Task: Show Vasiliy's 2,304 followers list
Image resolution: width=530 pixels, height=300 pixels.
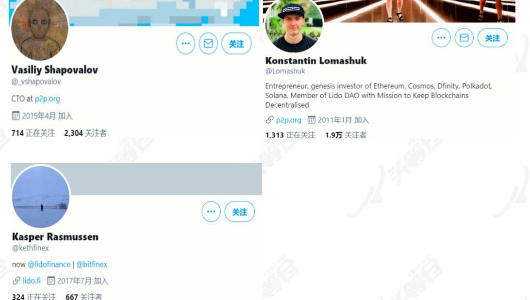Action: coord(85,133)
